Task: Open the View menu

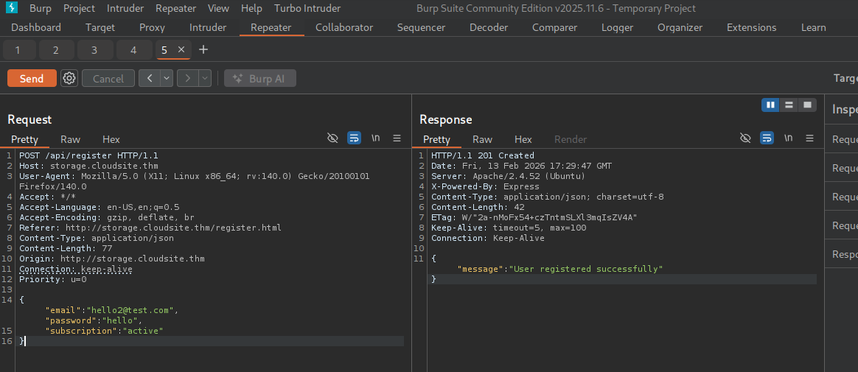Action: click(219, 8)
